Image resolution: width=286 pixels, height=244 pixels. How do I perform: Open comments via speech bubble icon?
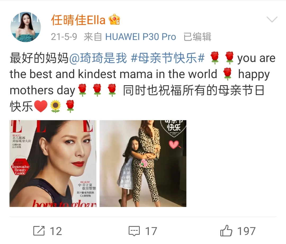(134, 231)
